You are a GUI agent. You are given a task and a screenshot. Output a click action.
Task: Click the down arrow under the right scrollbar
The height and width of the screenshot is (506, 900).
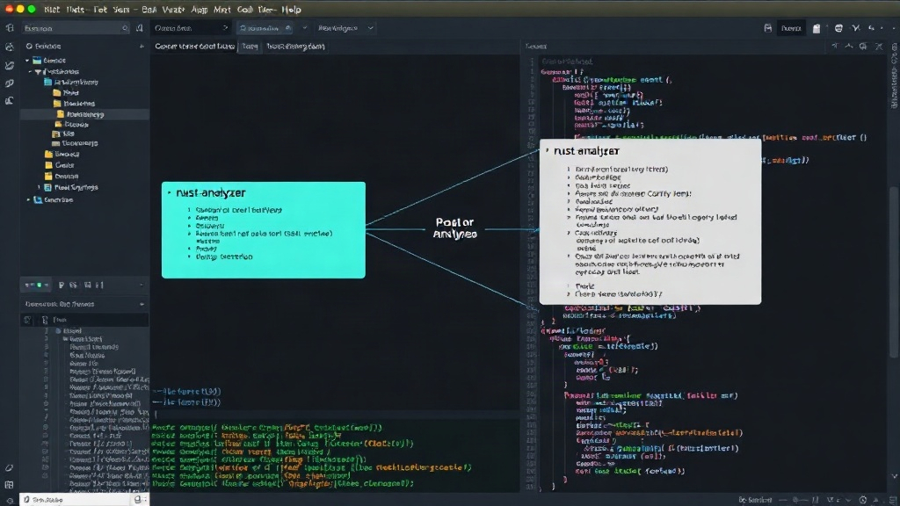pyautogui.click(x=894, y=476)
